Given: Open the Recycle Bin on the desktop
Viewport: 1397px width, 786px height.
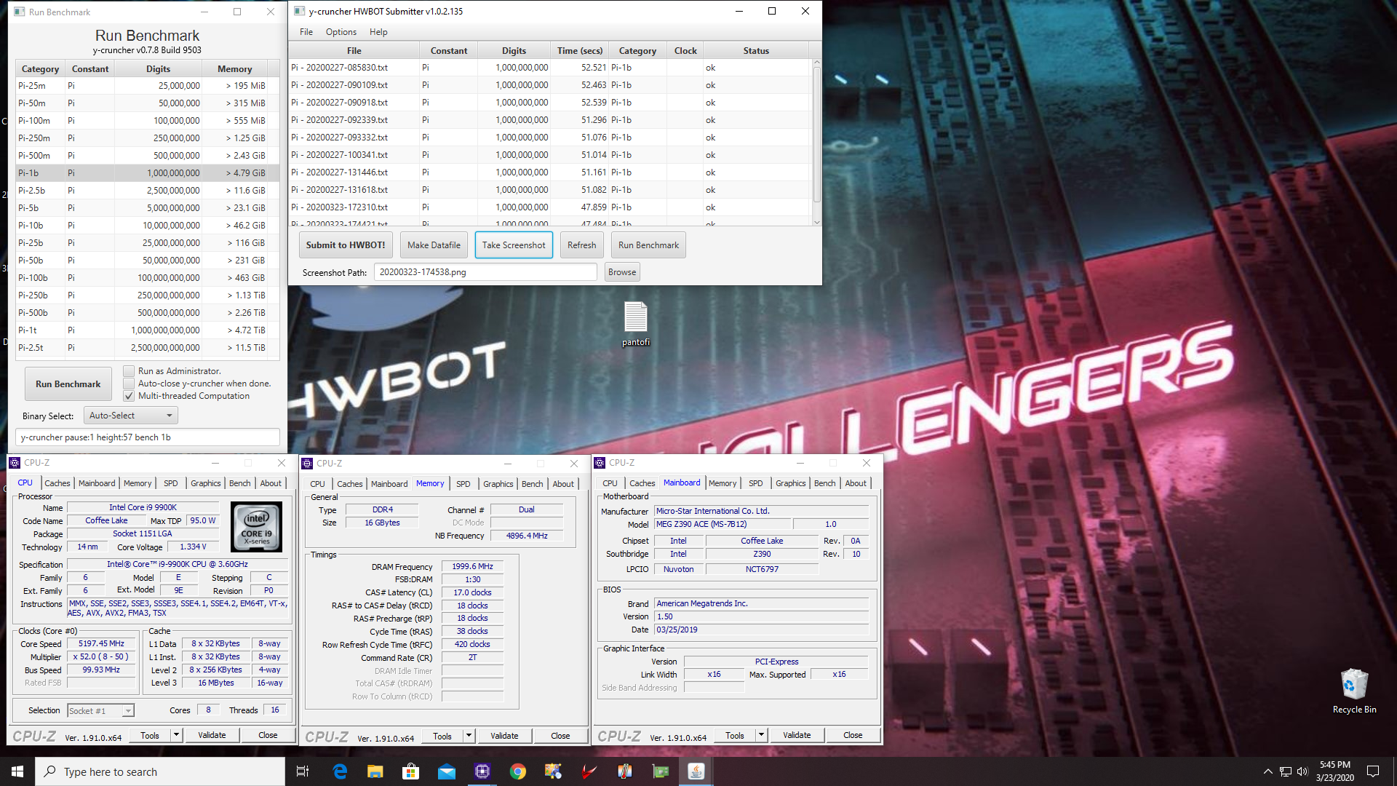Looking at the screenshot, I should pyautogui.click(x=1354, y=691).
